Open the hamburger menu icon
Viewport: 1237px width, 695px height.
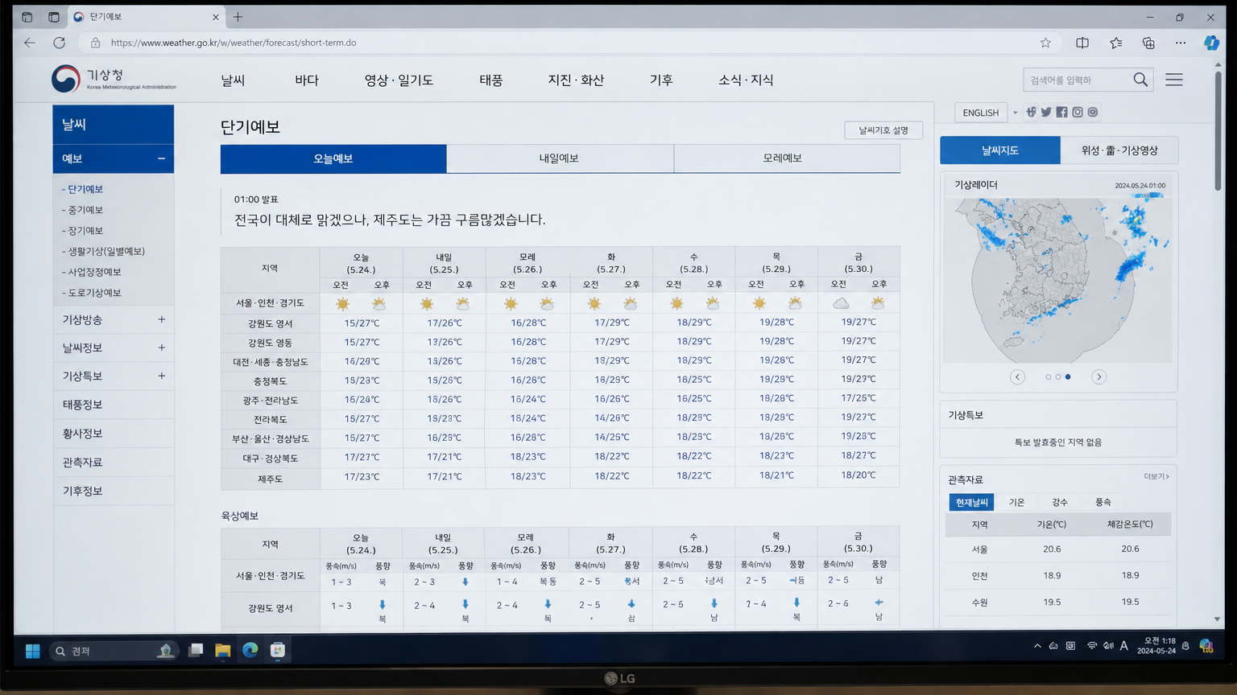[1174, 80]
